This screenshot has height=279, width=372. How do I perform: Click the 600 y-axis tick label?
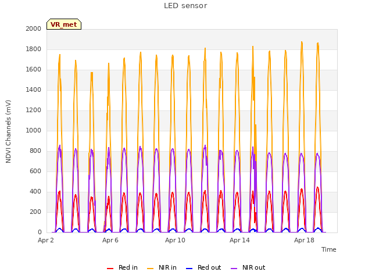point(35,171)
